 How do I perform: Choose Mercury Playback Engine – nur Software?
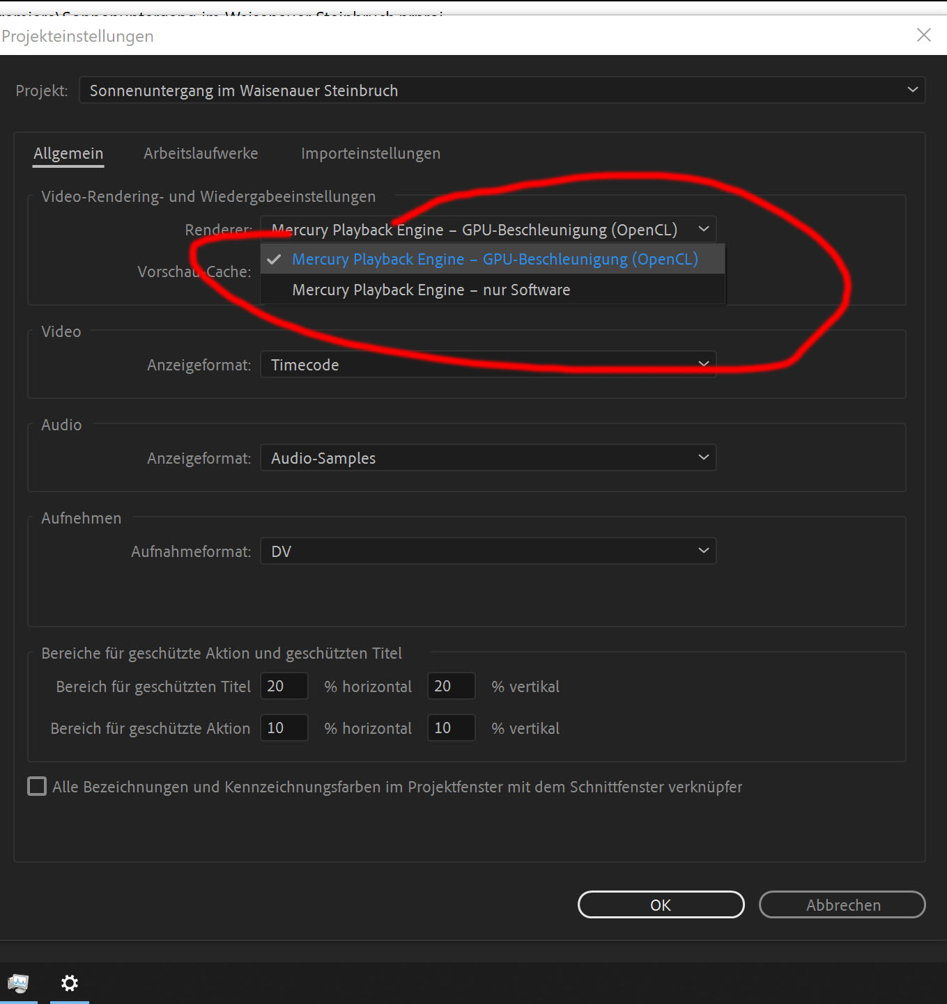(493, 290)
